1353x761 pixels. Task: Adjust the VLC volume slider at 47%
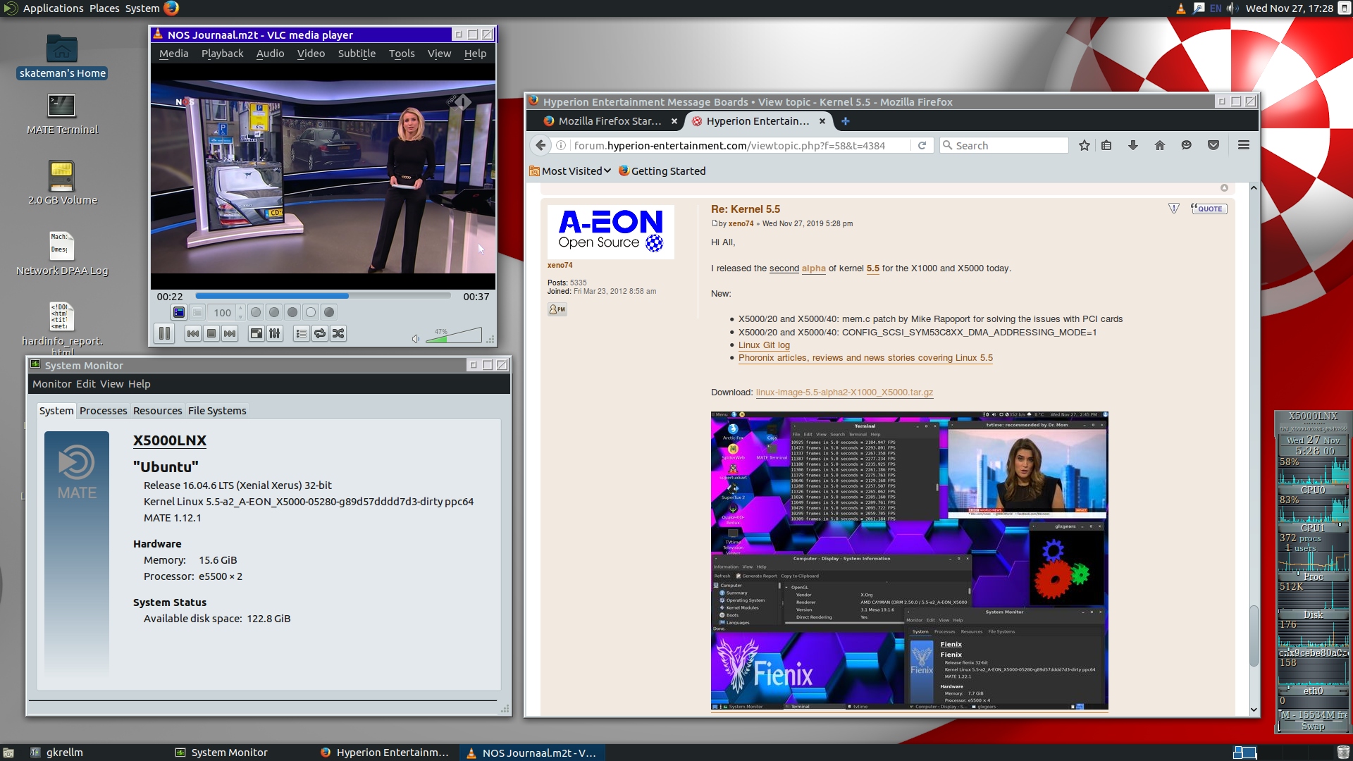[454, 335]
